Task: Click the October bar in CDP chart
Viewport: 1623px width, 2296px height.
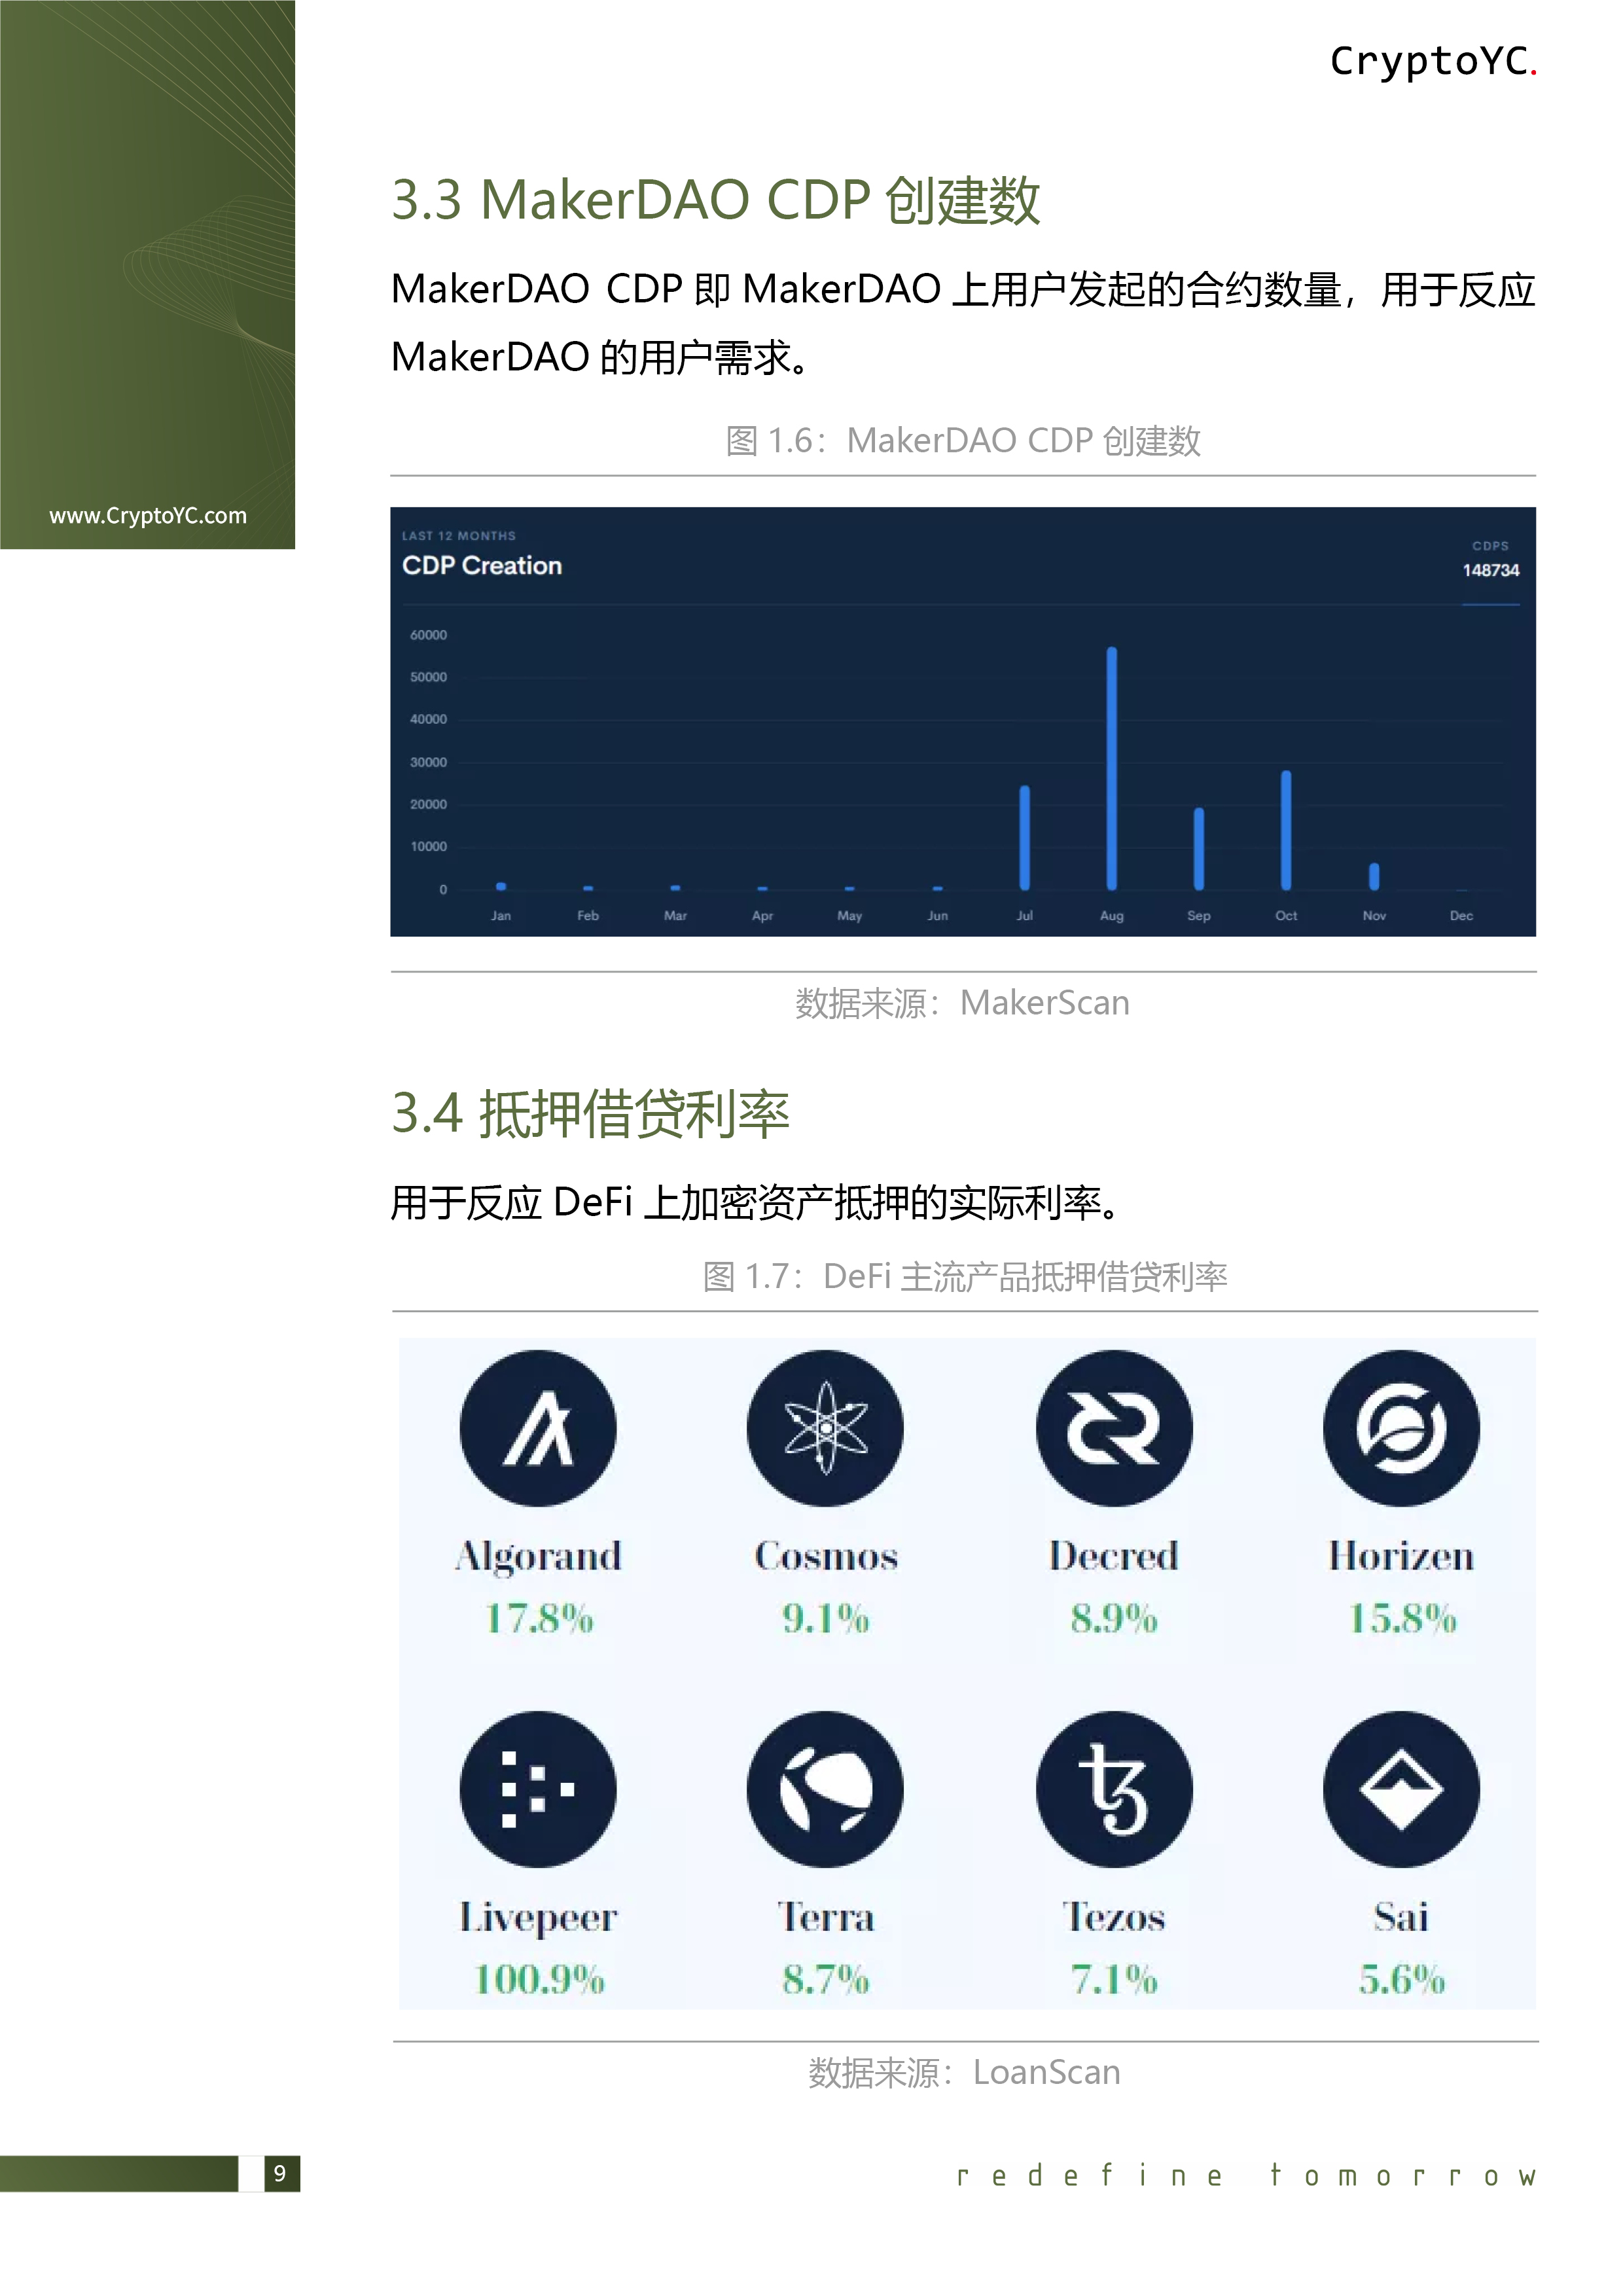Action: click(x=1286, y=830)
